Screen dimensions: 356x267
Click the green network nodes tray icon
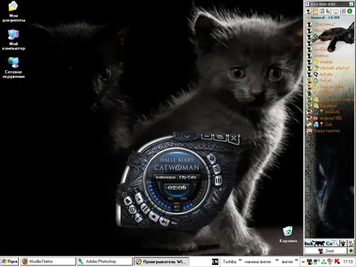(323, 262)
